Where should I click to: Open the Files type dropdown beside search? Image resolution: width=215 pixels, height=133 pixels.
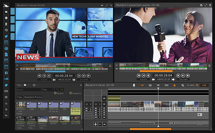pyautogui.click(x=48, y=90)
